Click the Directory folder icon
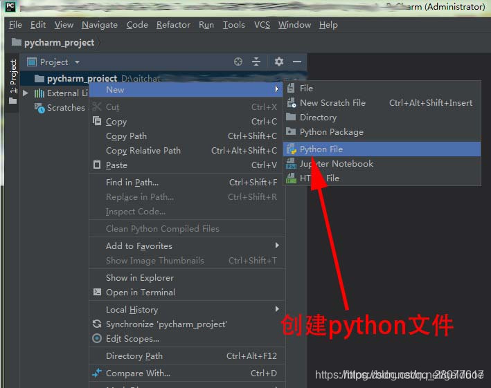Image resolution: width=491 pixels, height=388 pixels. coord(291,117)
